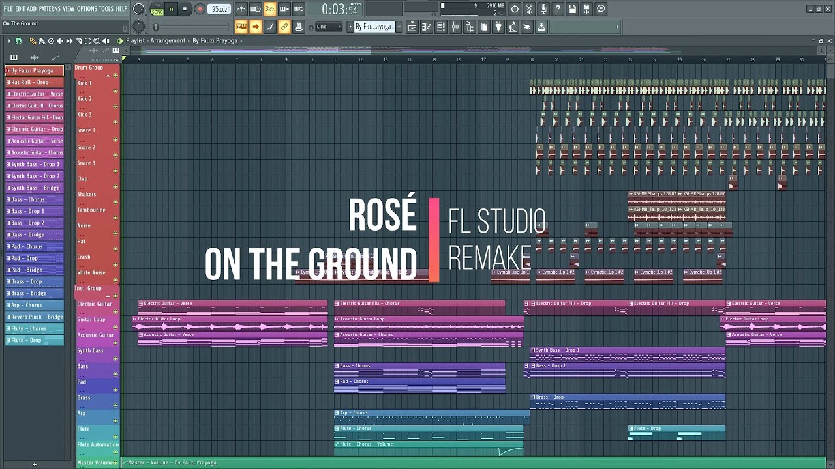The height and width of the screenshot is (469, 835).
Task: Open the project picker pages icon
Action: pos(484,27)
